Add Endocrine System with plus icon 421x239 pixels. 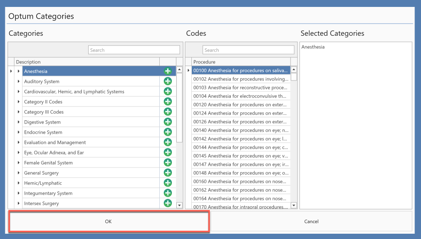pos(168,132)
